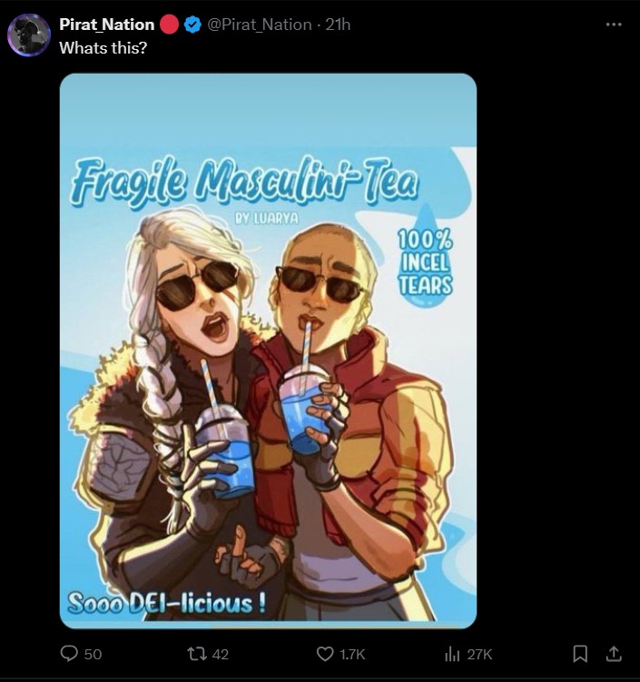Image resolution: width=640 pixels, height=682 pixels.
Task: Open the view analytics bar chart icon
Action: tap(451, 654)
